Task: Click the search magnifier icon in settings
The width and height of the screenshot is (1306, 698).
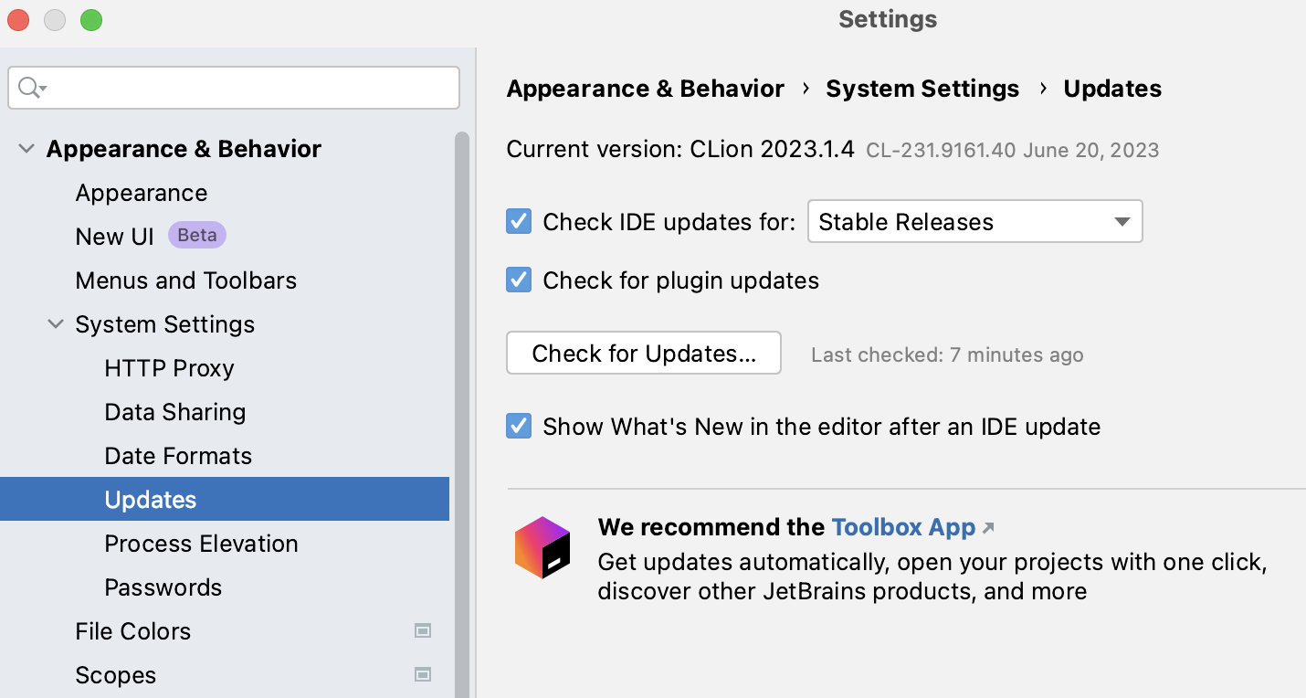Action: click(x=29, y=88)
